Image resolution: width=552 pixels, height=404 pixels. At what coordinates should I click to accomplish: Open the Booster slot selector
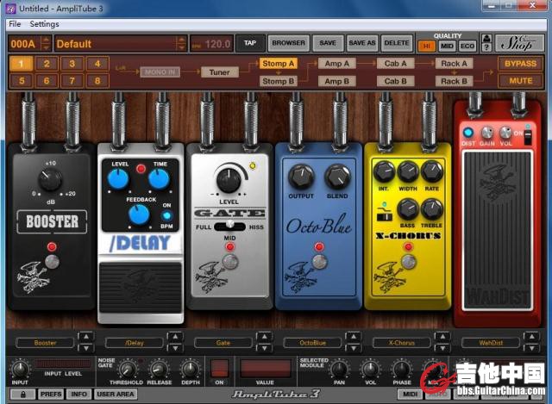pyautogui.click(x=45, y=343)
